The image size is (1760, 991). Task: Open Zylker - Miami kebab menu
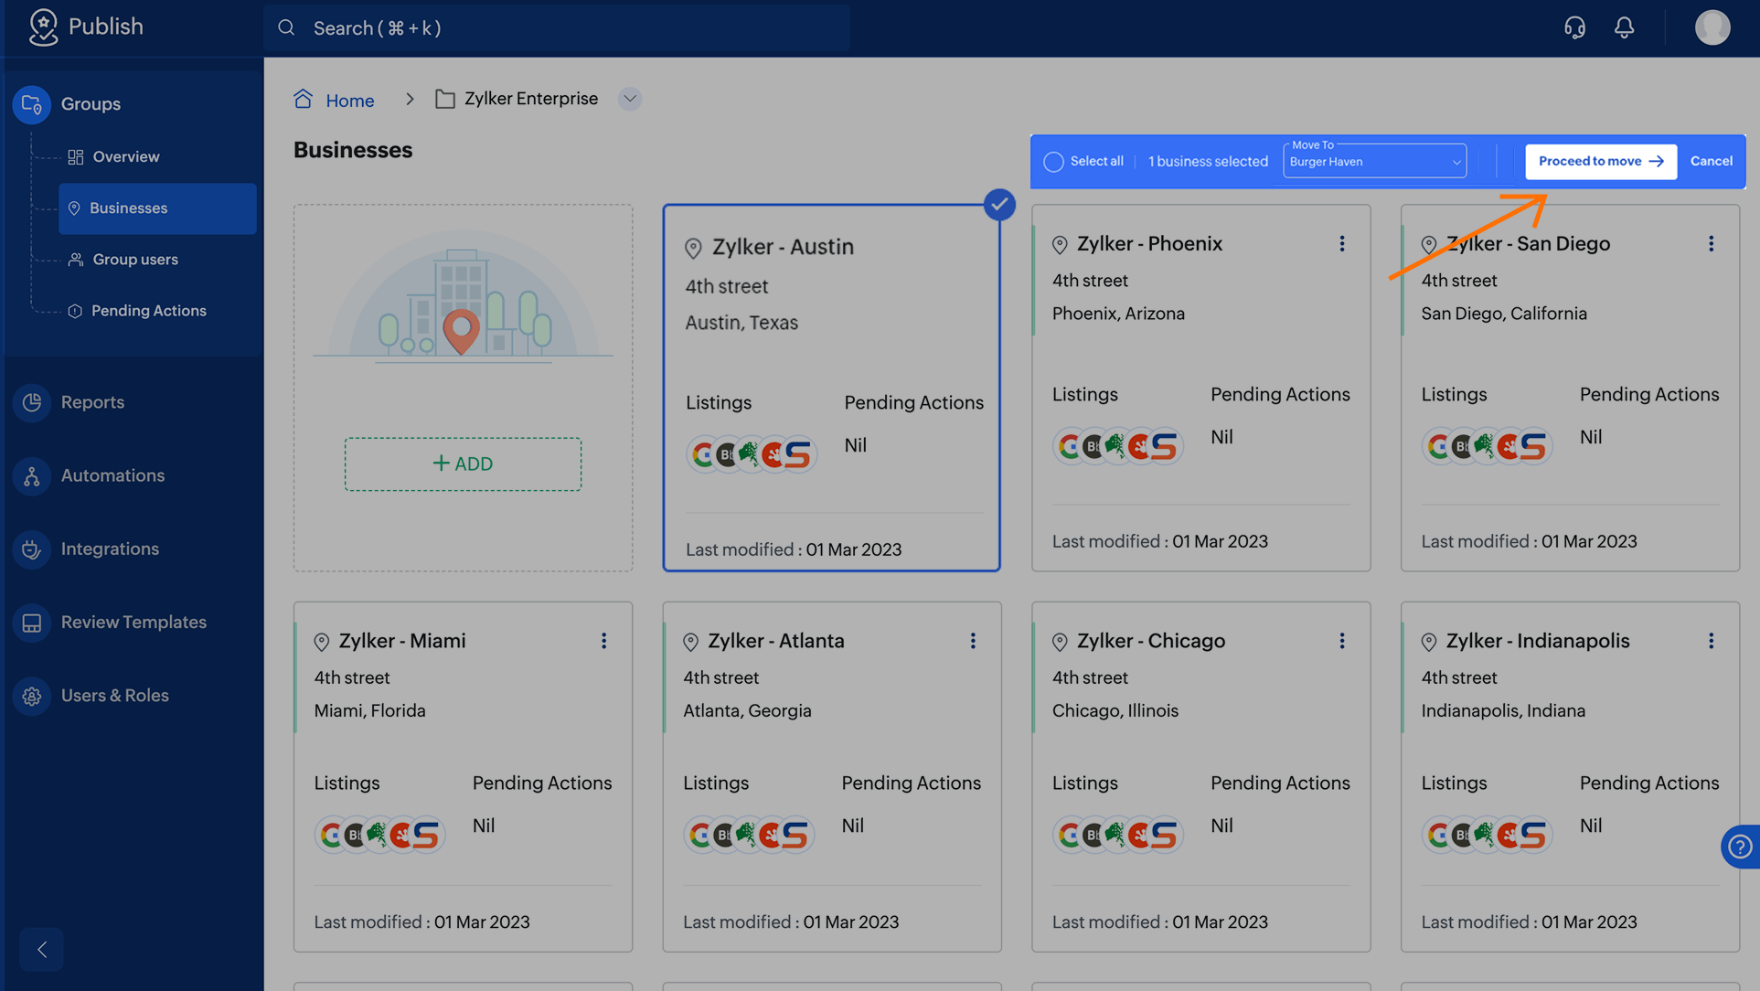[603, 641]
